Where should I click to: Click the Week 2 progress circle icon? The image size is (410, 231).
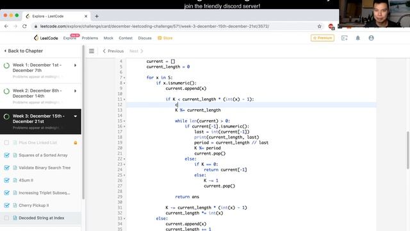coord(6,91)
